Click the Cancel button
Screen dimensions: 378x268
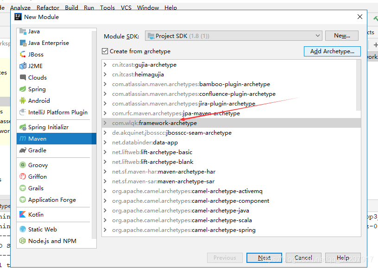pos(303,258)
